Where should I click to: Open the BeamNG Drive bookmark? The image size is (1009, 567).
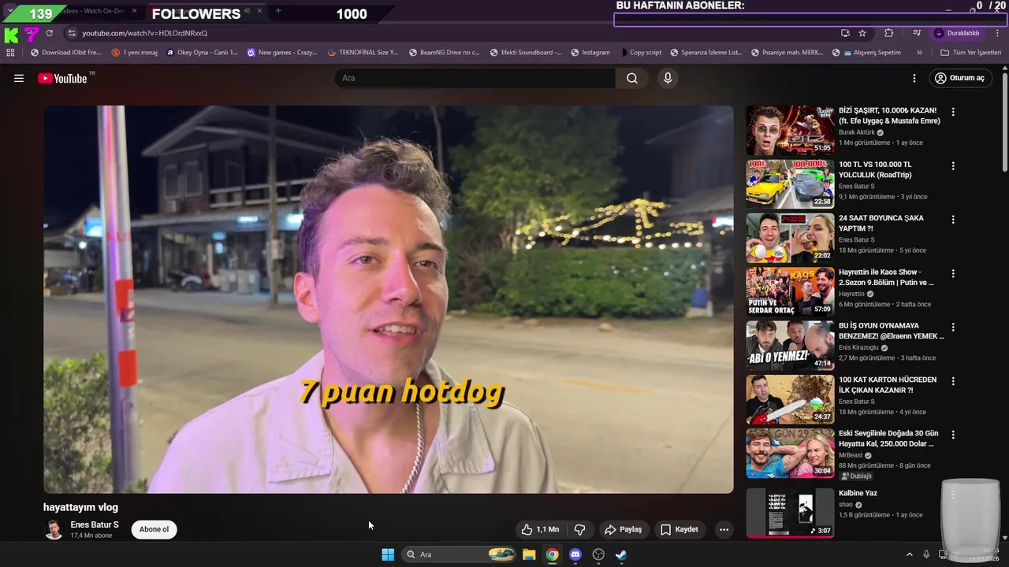tap(444, 53)
